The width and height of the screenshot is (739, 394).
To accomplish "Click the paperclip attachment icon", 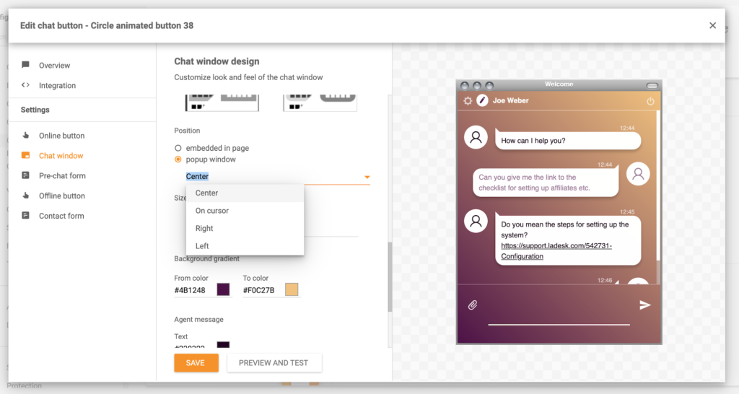I will 473,305.
